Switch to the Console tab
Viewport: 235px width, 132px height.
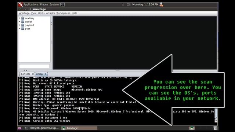point(25,74)
